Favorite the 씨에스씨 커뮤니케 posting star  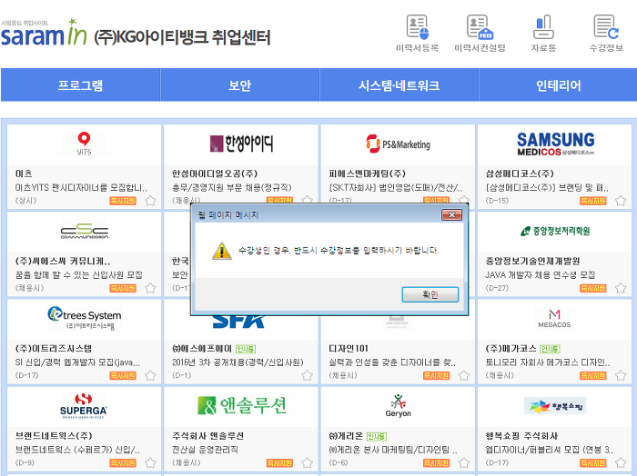(150, 288)
